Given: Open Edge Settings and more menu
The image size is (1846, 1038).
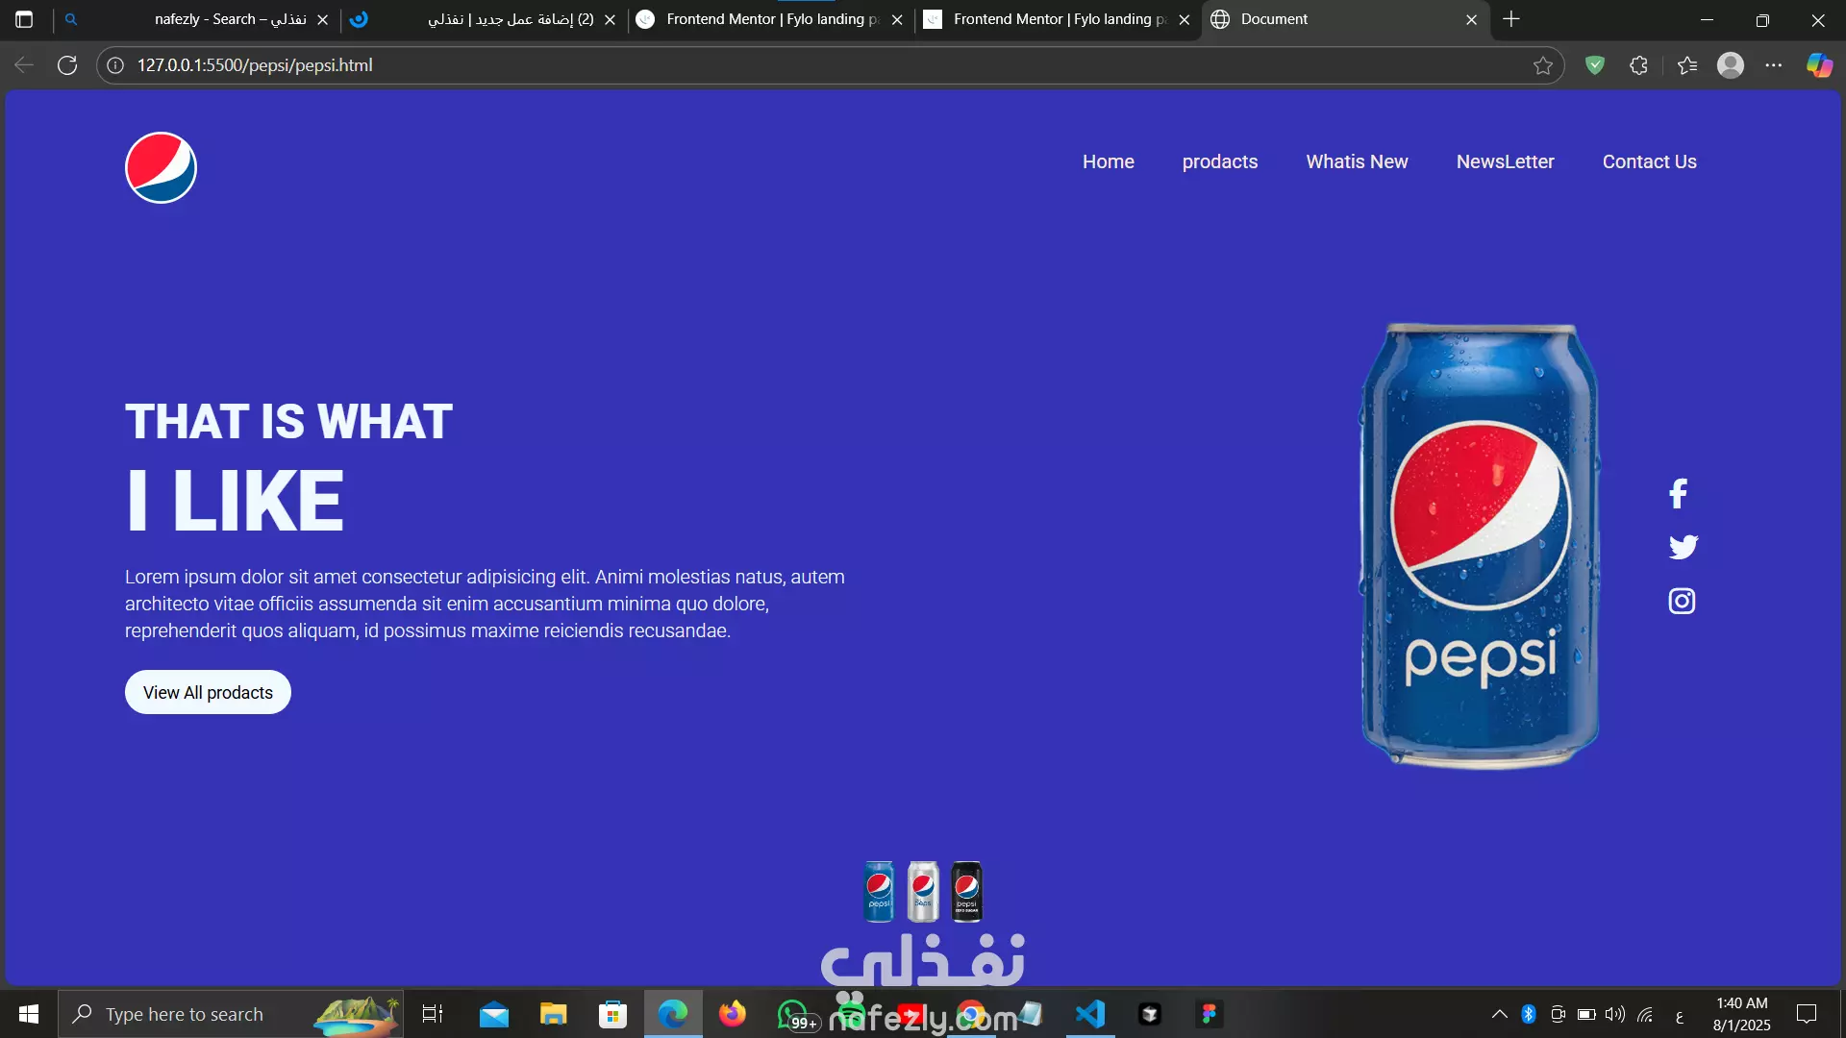Looking at the screenshot, I should click(1774, 65).
